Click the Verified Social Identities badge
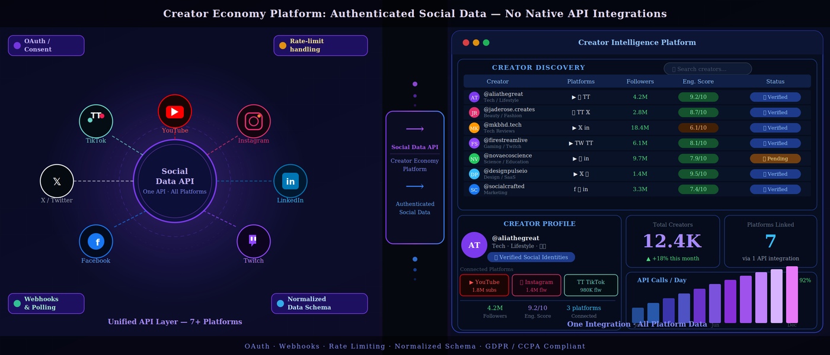This screenshot has width=830, height=355. click(x=531, y=257)
